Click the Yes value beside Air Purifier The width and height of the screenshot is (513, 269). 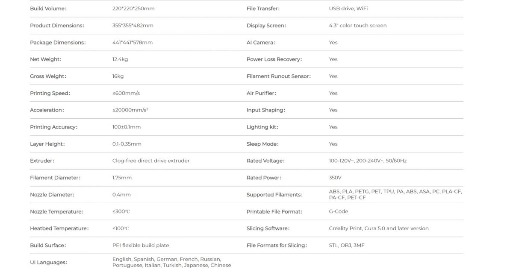pyautogui.click(x=333, y=93)
